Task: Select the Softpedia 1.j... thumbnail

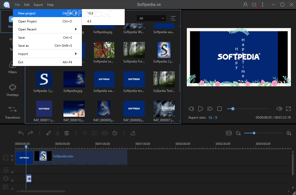Action: pyautogui.click(x=44, y=79)
